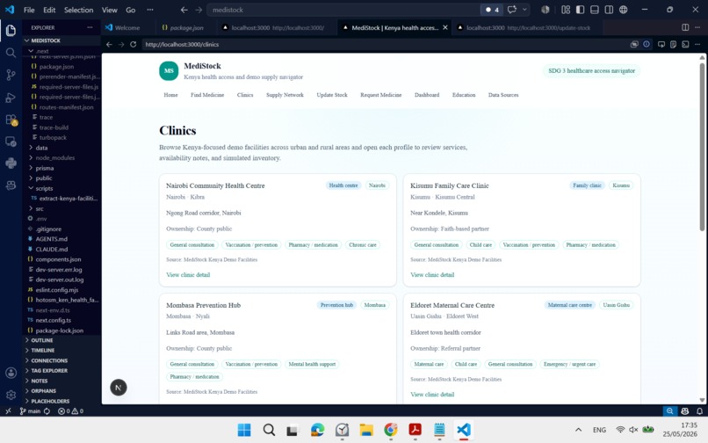Open the View menu
Screen dimensions: 708x443
[x=109, y=10]
